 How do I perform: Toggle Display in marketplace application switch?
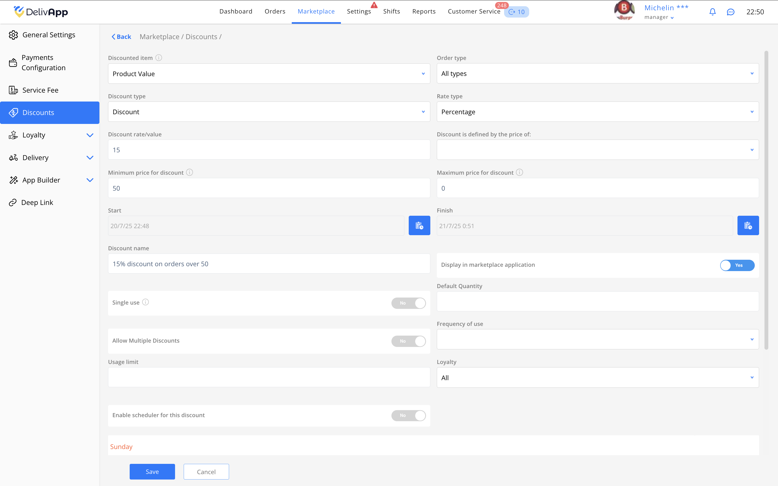point(737,265)
